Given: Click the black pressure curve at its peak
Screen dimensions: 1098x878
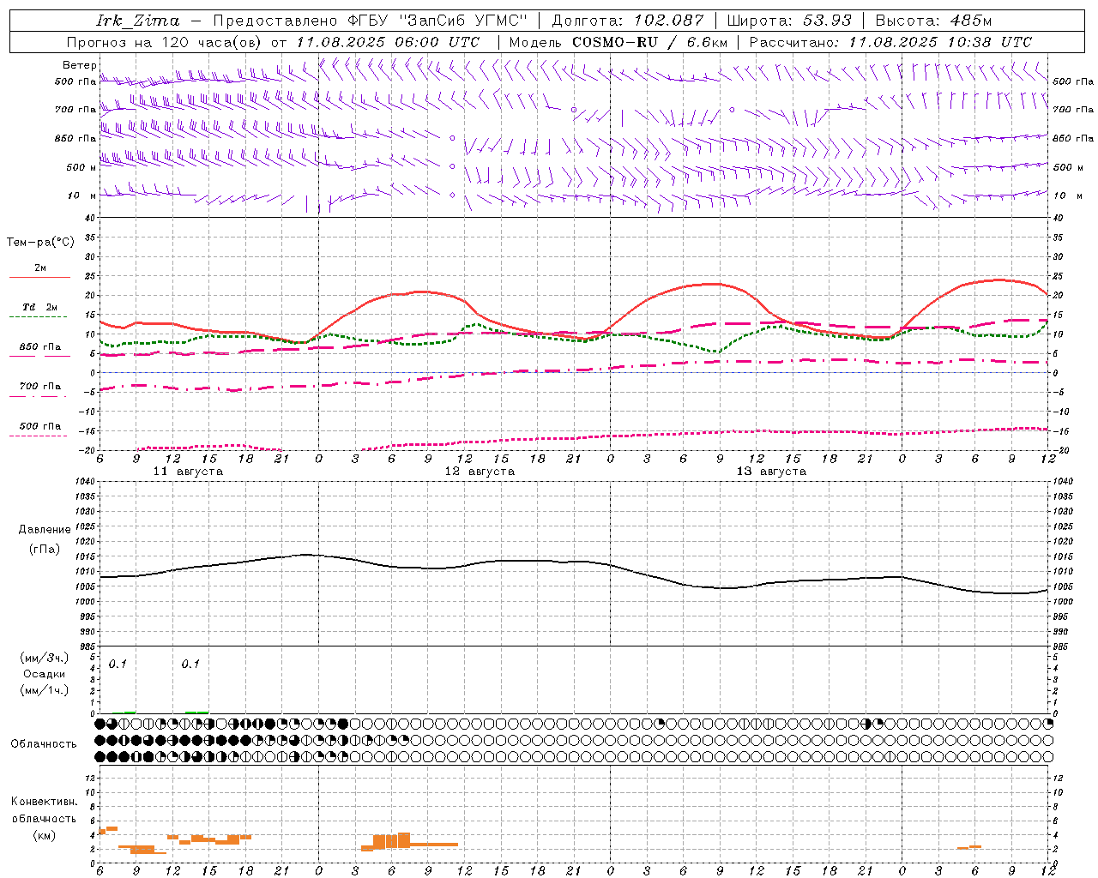Looking at the screenshot, I should tap(306, 555).
